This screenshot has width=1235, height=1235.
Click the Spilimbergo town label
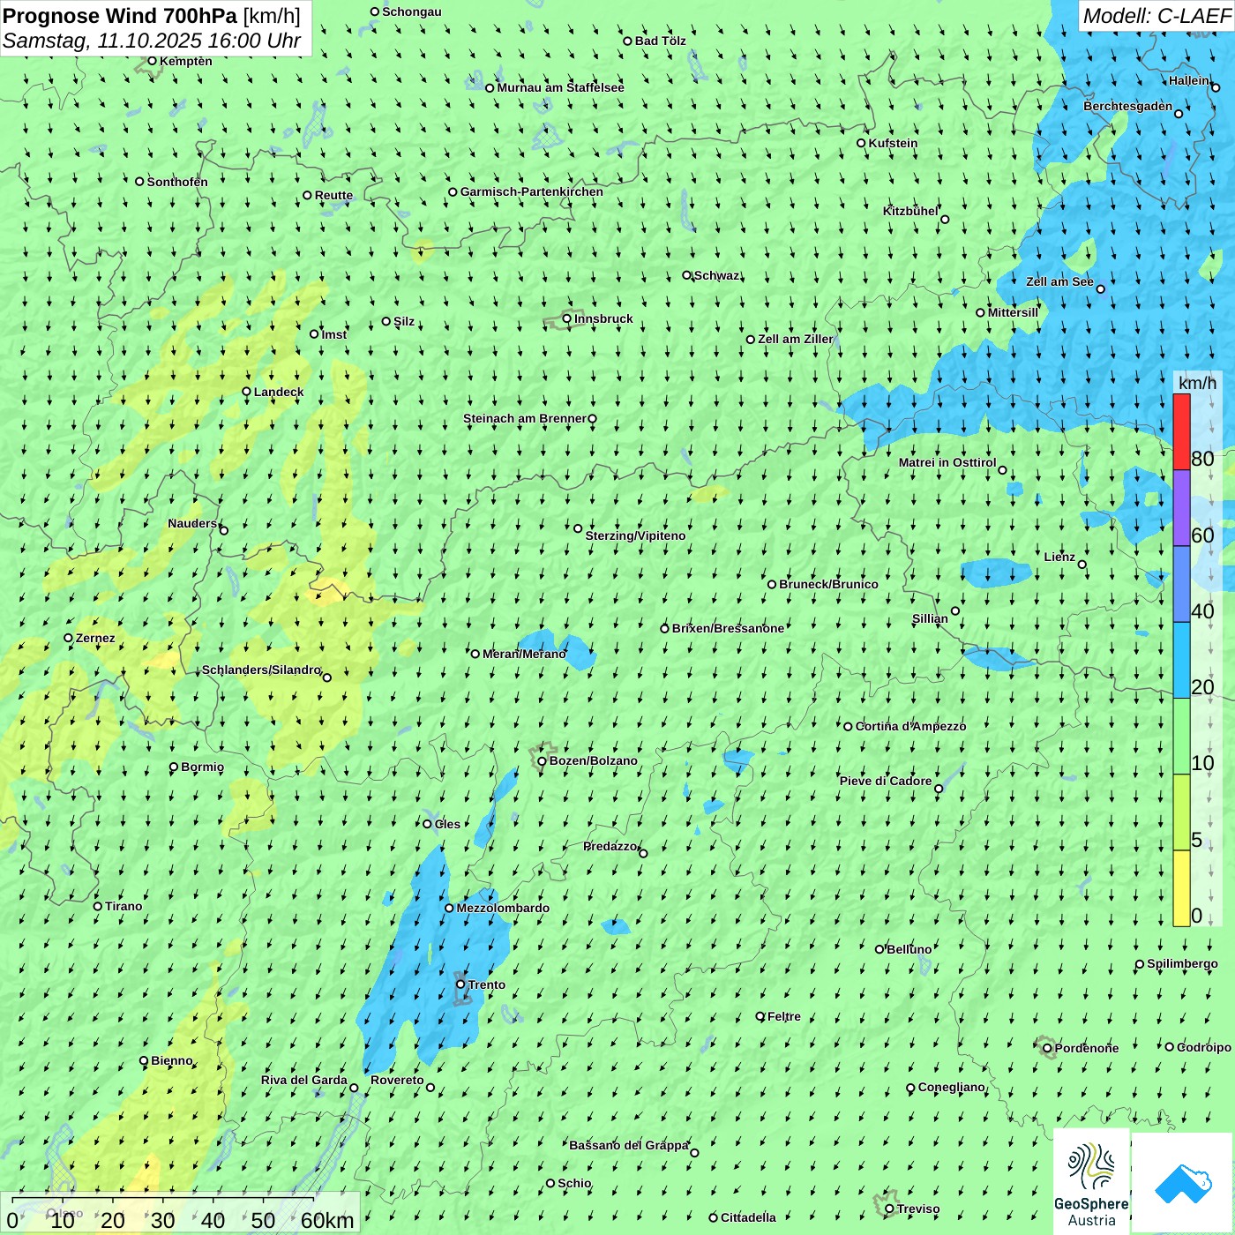(1182, 963)
